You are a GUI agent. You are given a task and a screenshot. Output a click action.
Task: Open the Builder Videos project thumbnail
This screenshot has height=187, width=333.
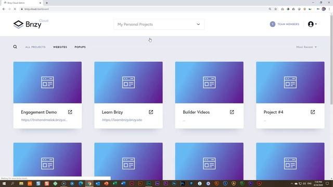(209, 83)
